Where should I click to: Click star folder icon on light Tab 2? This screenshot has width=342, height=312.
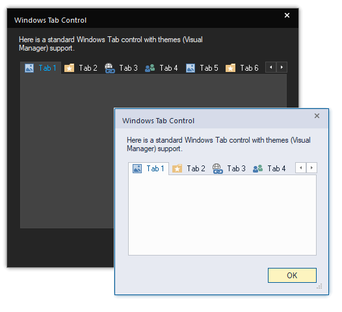tap(177, 169)
